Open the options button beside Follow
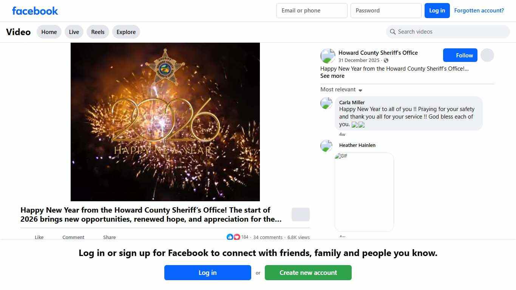 point(487,55)
